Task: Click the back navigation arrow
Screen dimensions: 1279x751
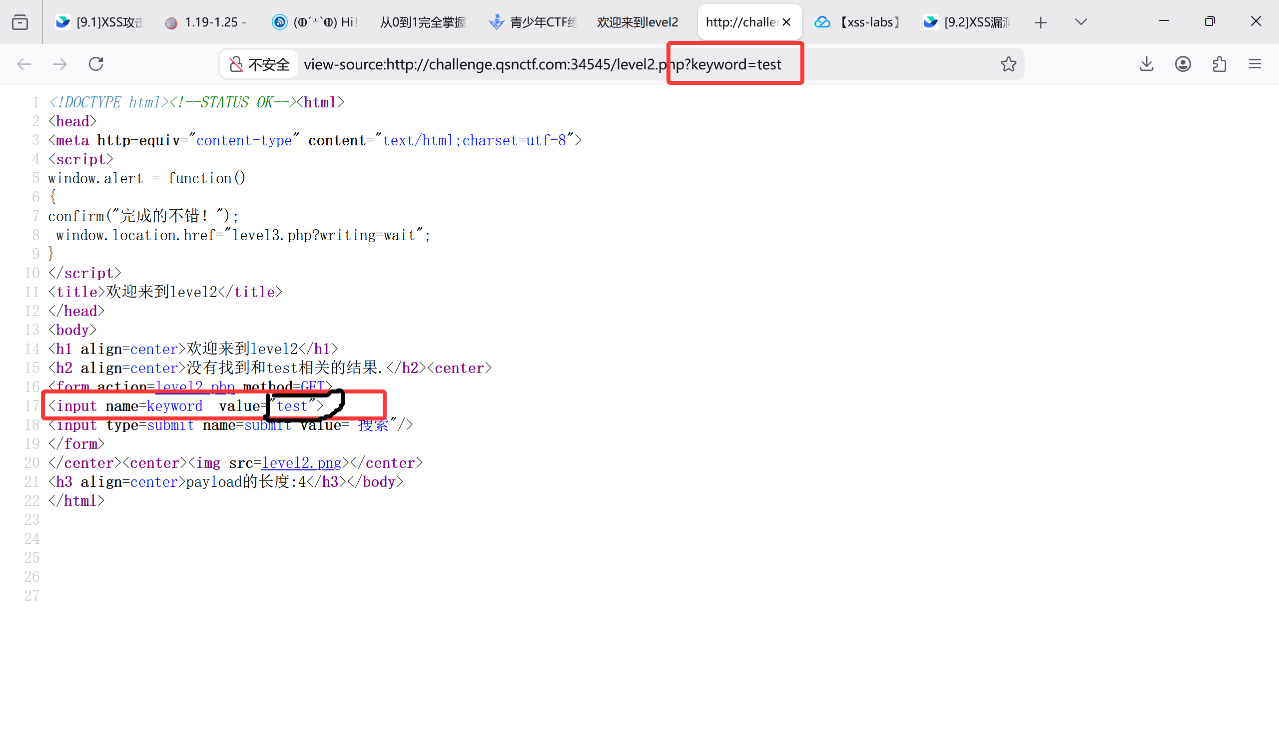Action: 24,64
